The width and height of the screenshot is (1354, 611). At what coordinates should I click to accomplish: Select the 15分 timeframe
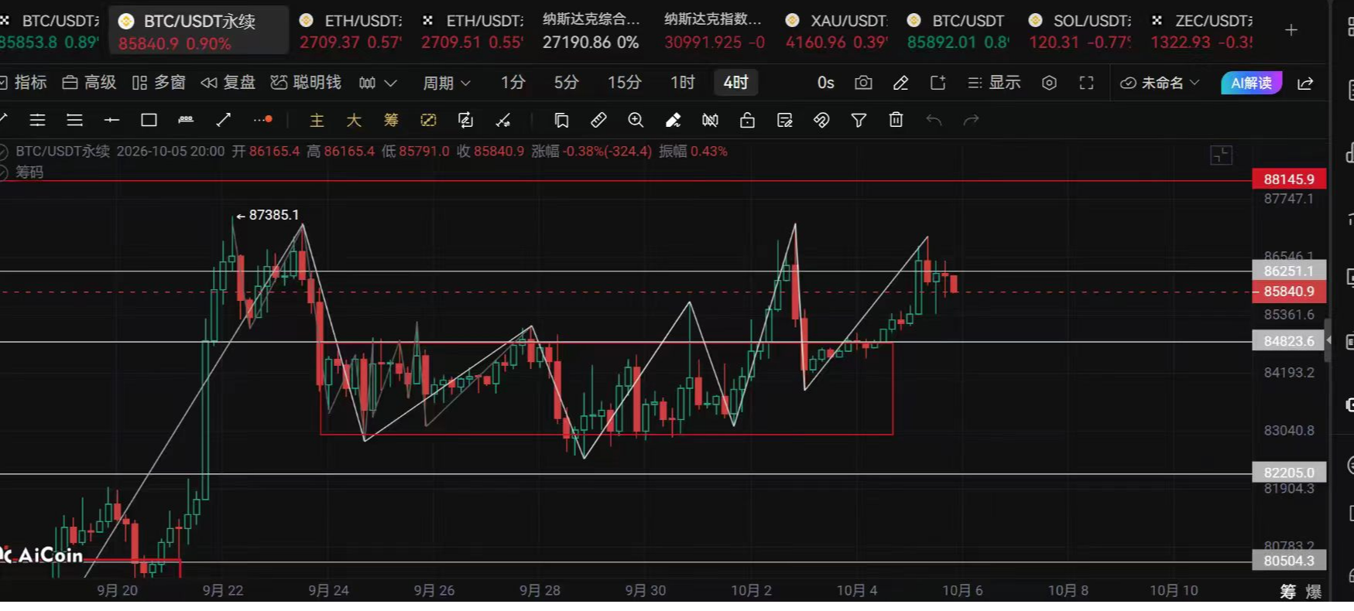(x=624, y=83)
